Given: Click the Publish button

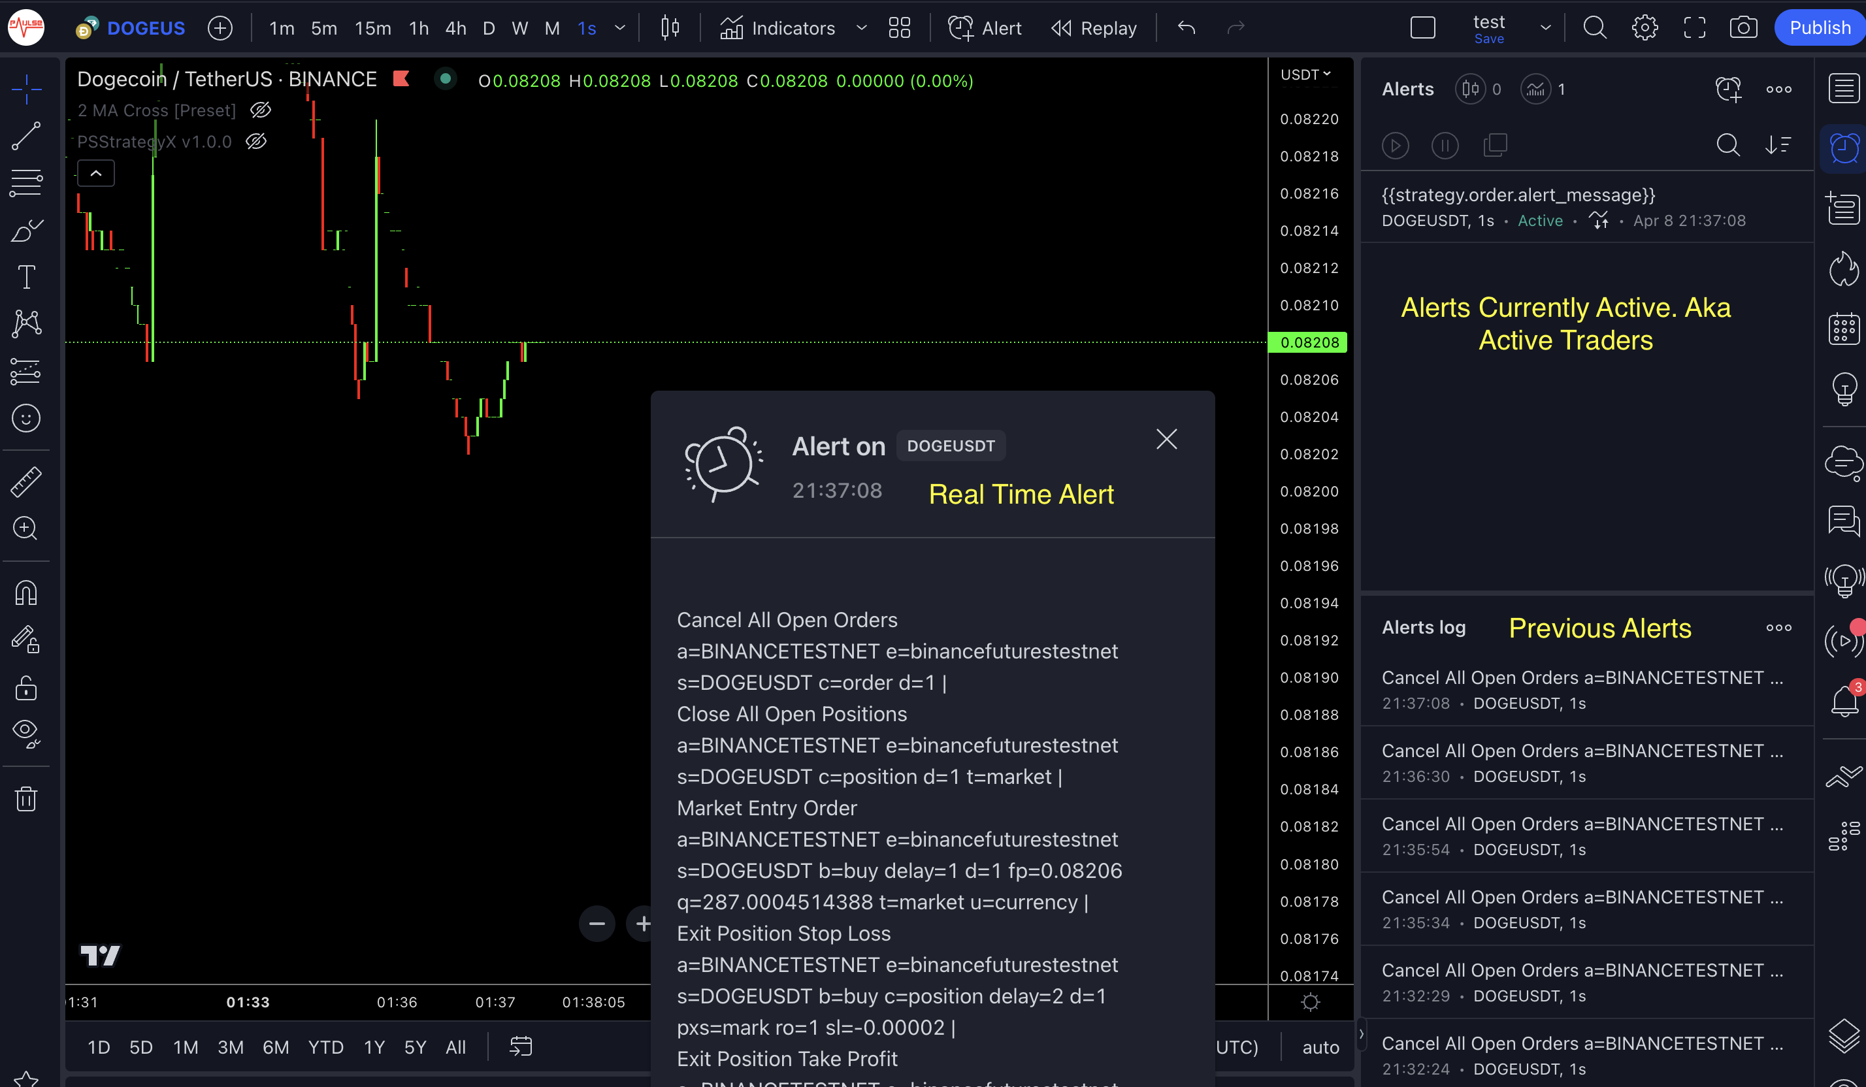Looking at the screenshot, I should (x=1820, y=28).
